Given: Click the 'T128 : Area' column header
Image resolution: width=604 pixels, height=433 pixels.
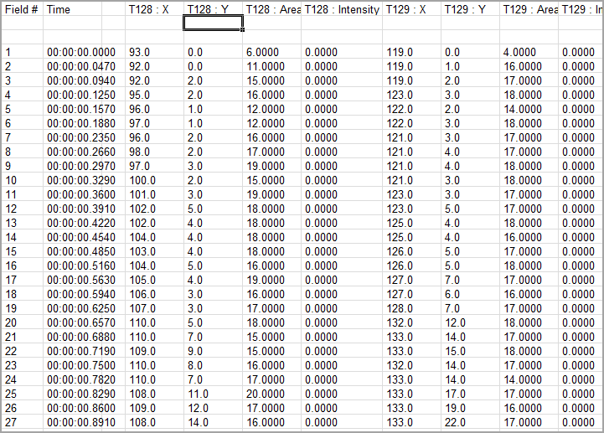Looking at the screenshot, I should [272, 9].
